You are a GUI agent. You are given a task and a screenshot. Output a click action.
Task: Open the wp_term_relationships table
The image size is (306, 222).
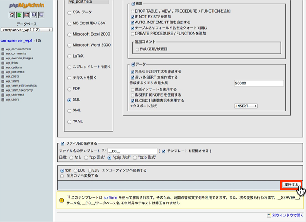(21, 86)
